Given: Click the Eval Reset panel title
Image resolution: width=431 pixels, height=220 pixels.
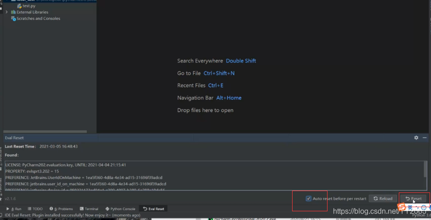Looking at the screenshot, I should 14,138.
